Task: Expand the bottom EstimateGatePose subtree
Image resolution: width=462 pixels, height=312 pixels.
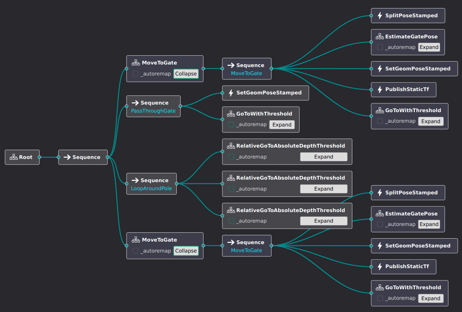Action: click(429, 224)
